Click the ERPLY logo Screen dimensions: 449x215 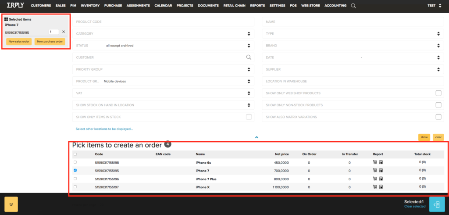pyautogui.click(x=15, y=5)
